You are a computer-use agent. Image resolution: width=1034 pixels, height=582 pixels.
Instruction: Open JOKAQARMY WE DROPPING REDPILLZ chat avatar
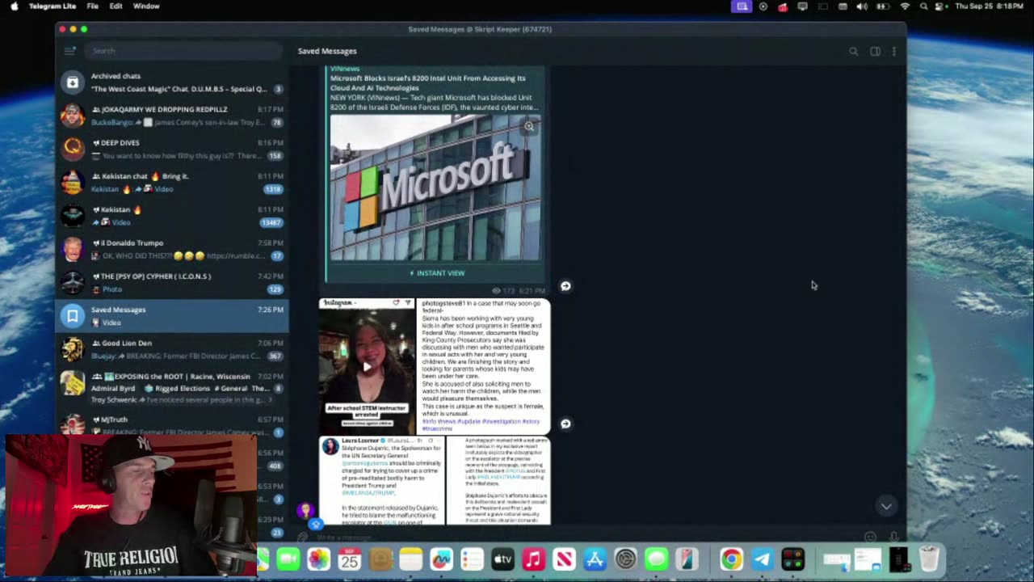[73, 116]
